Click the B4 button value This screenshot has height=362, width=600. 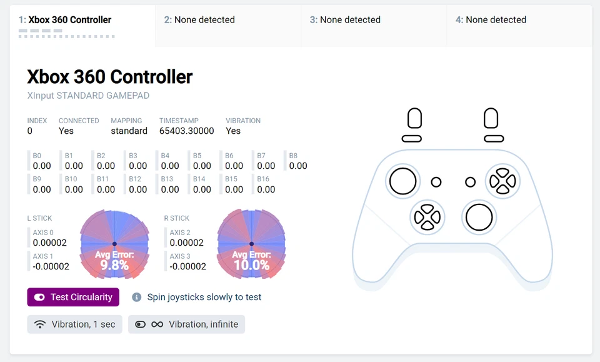[x=170, y=166]
